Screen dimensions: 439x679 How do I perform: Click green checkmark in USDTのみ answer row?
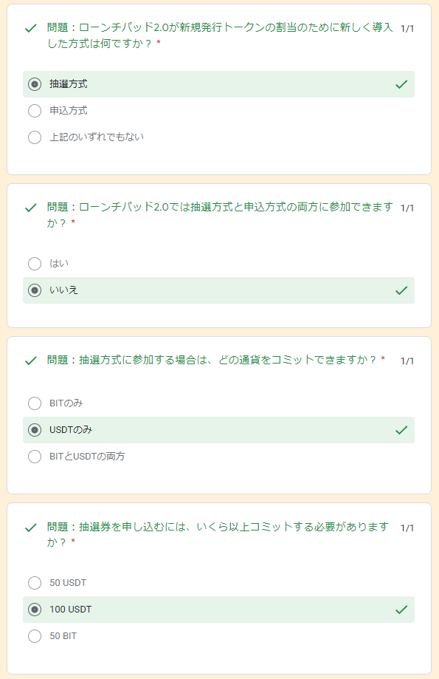tap(401, 430)
